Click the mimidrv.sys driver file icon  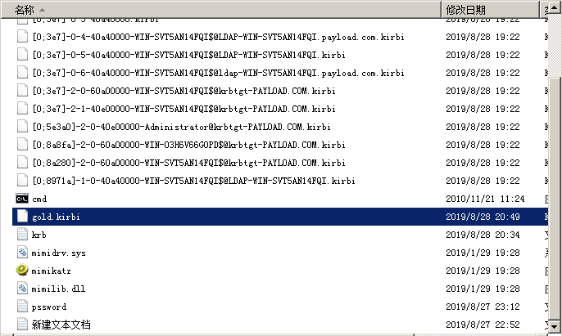click(22, 253)
